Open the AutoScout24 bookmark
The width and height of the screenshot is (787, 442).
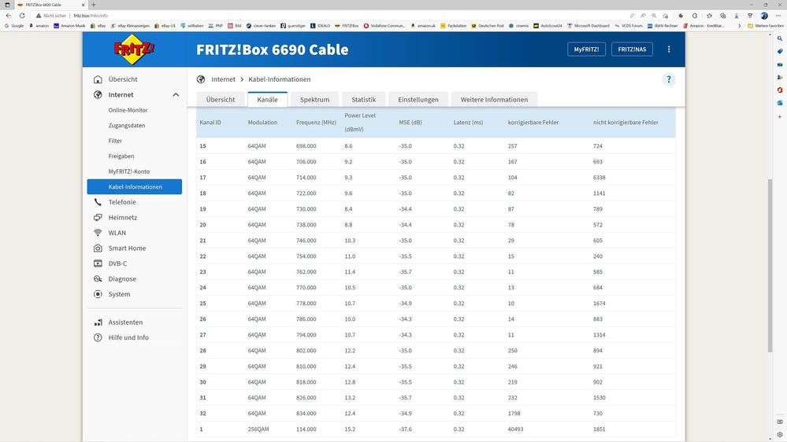(548, 25)
